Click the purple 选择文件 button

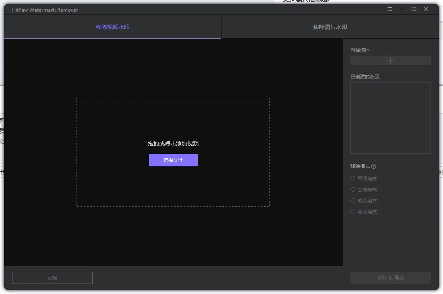[x=173, y=160]
